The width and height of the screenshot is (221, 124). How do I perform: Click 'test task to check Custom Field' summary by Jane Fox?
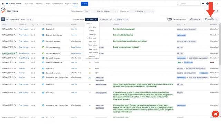[x=57, y=77]
